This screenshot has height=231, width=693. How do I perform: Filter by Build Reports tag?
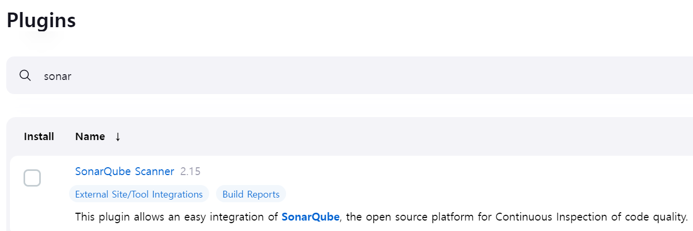(x=251, y=194)
